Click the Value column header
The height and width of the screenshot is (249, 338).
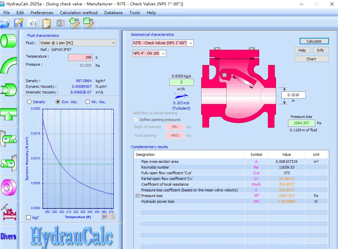[286, 154]
